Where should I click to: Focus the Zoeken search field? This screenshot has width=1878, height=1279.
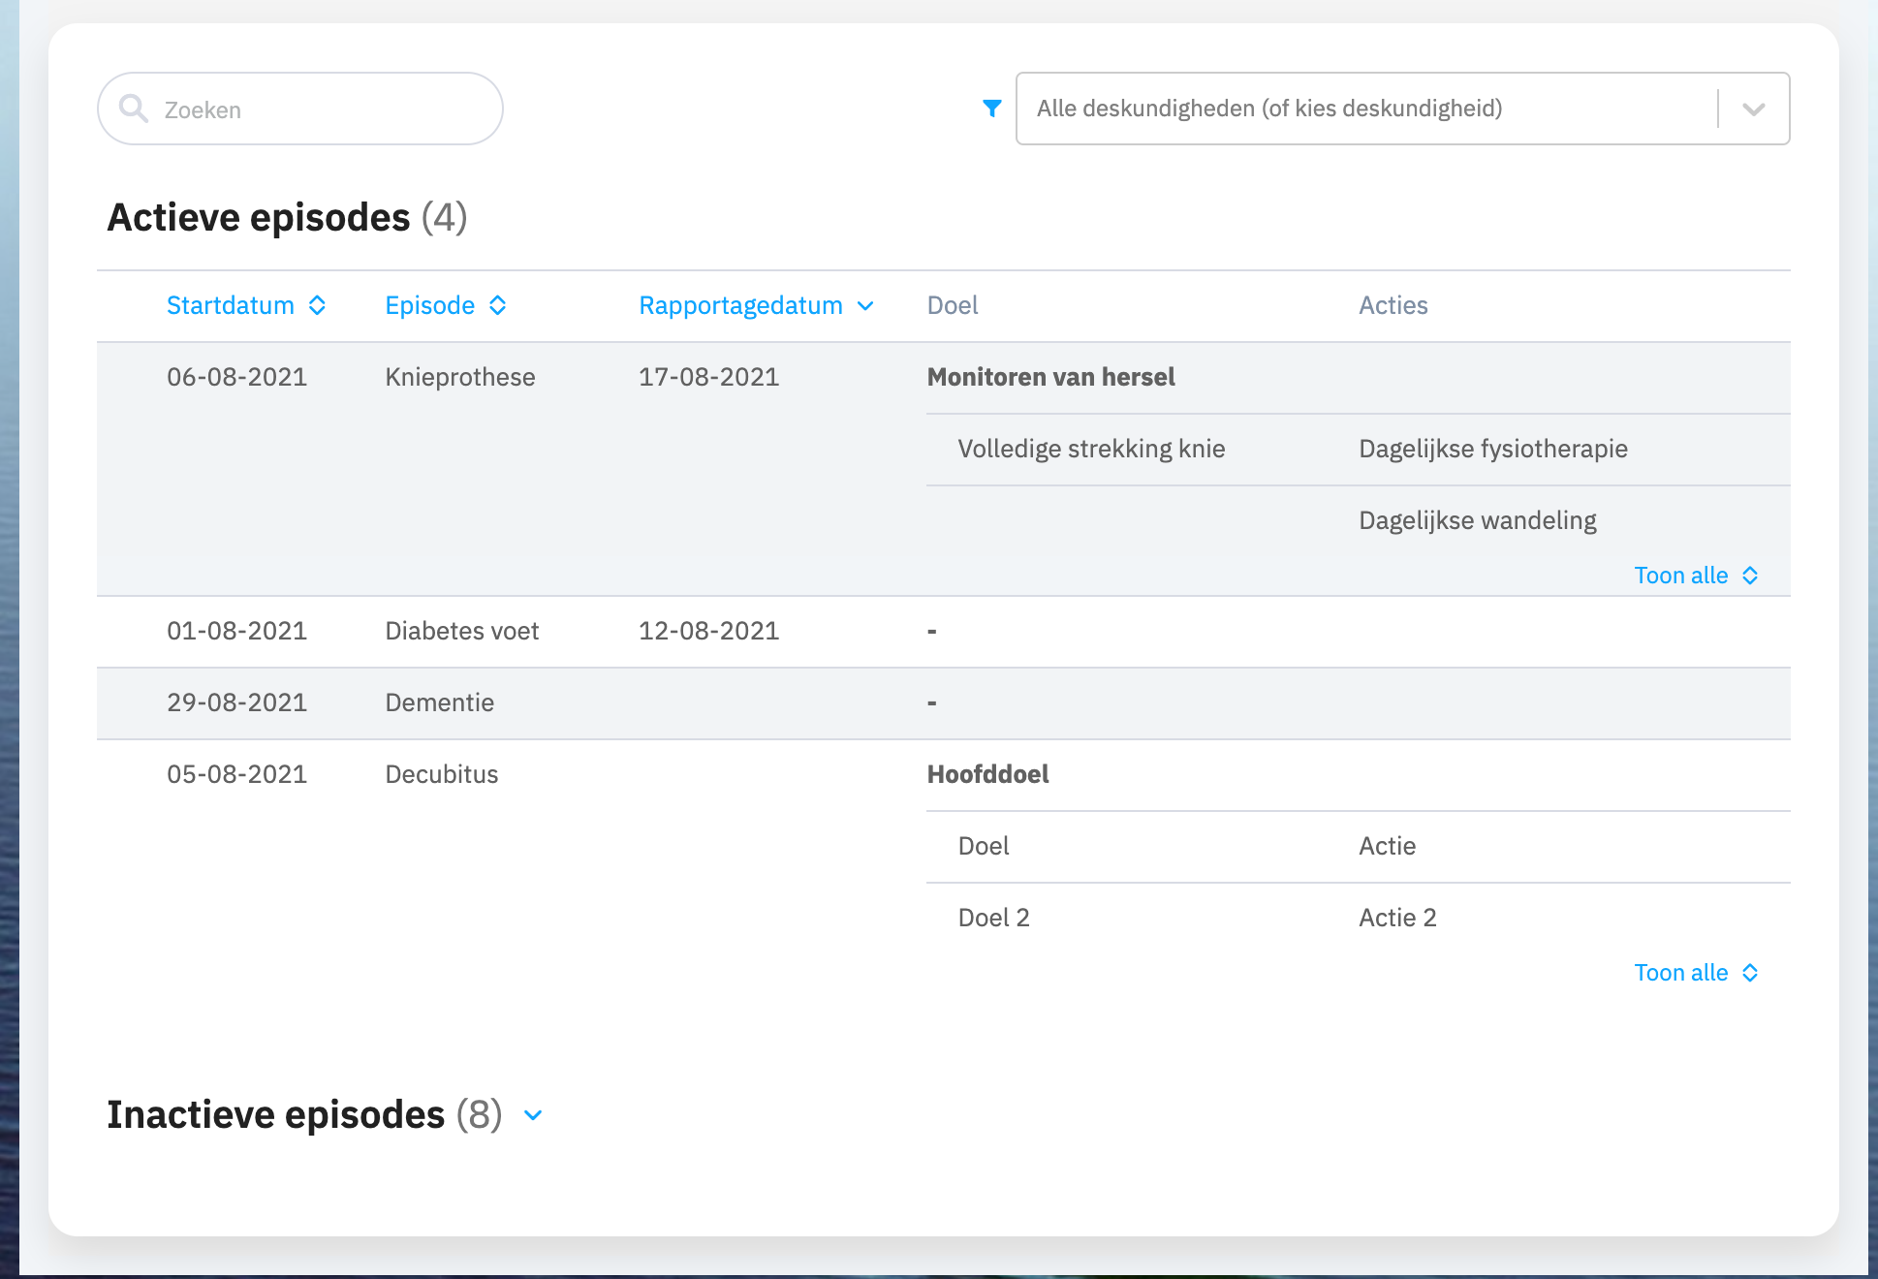click(x=300, y=109)
